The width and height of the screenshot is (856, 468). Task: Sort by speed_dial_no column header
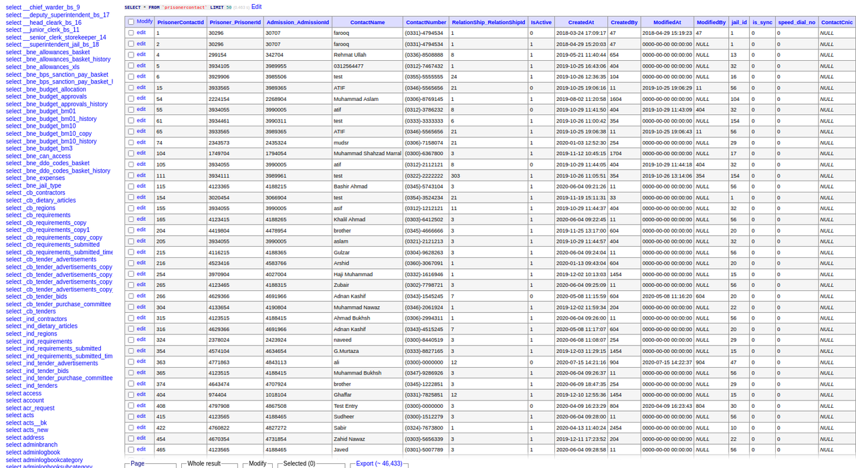pyautogui.click(x=796, y=22)
